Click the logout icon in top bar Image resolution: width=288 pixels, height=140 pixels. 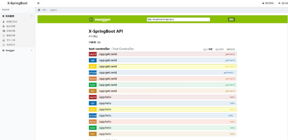279,3
